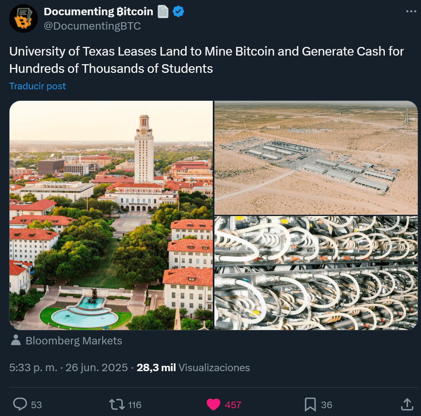Toggle the pink like heart
Image resolution: width=421 pixels, height=416 pixels.
[213, 404]
